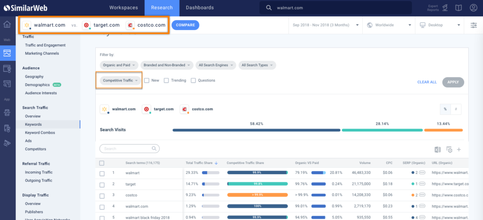This screenshot has height=220, width=483.
Task: Open SERP features ellipsis for costco row
Action: tap(422, 195)
